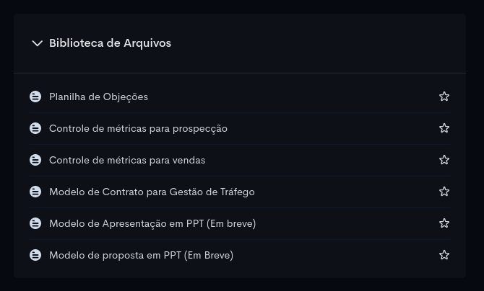Toggle the star on Modelo de proposta em PPT

(x=444, y=255)
